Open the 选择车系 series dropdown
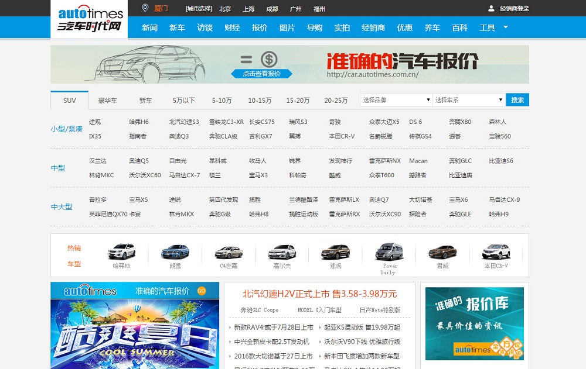586x369 pixels. point(469,100)
